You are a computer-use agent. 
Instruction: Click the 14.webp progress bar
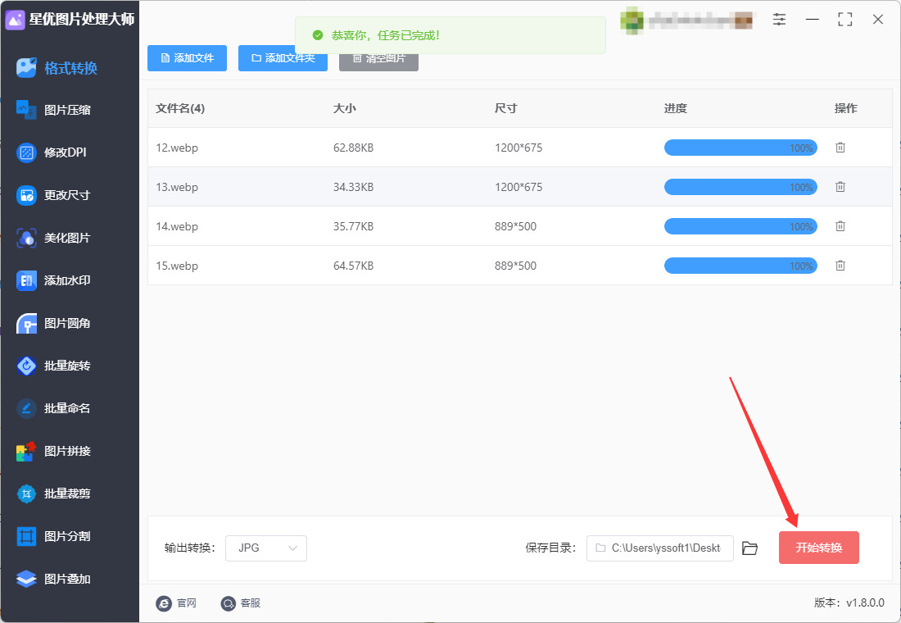[x=740, y=226]
